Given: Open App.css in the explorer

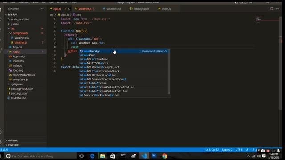Looking at the screenshot, I should click(17, 47).
